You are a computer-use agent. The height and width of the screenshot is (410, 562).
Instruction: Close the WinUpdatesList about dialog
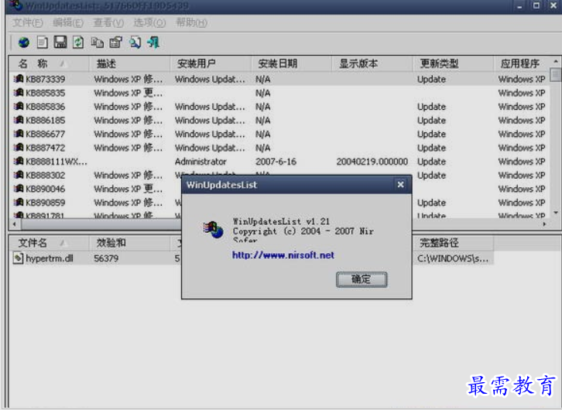pyautogui.click(x=400, y=184)
